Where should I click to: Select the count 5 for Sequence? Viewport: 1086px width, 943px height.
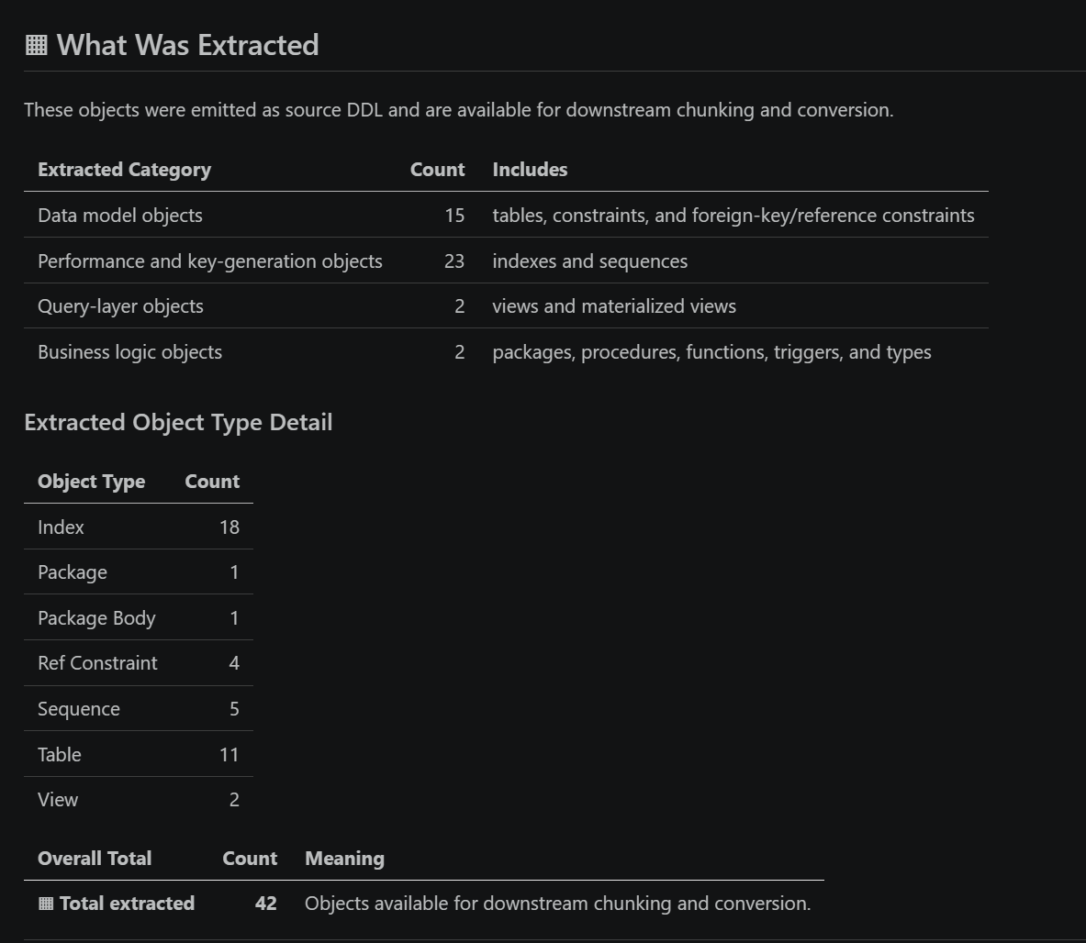234,708
